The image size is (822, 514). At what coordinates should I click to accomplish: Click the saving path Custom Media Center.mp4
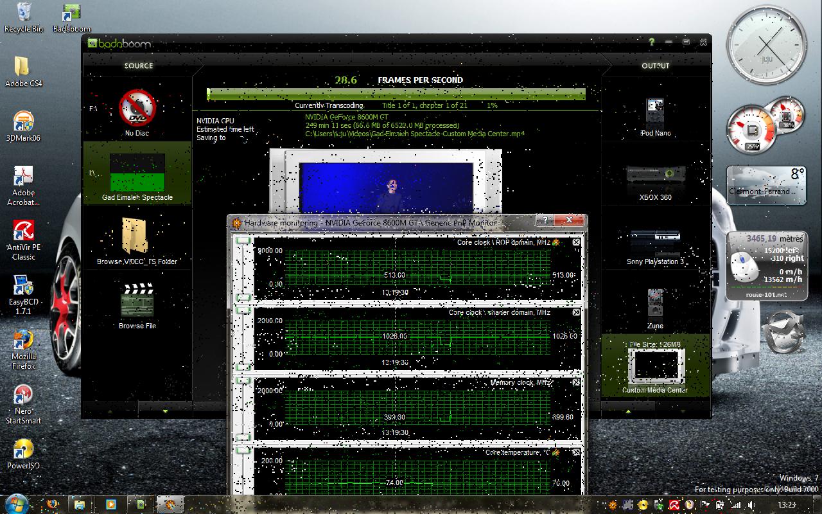pos(415,134)
